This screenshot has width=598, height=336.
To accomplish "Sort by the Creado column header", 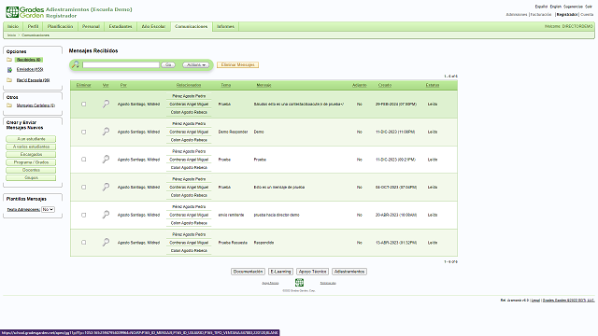I will (385, 85).
